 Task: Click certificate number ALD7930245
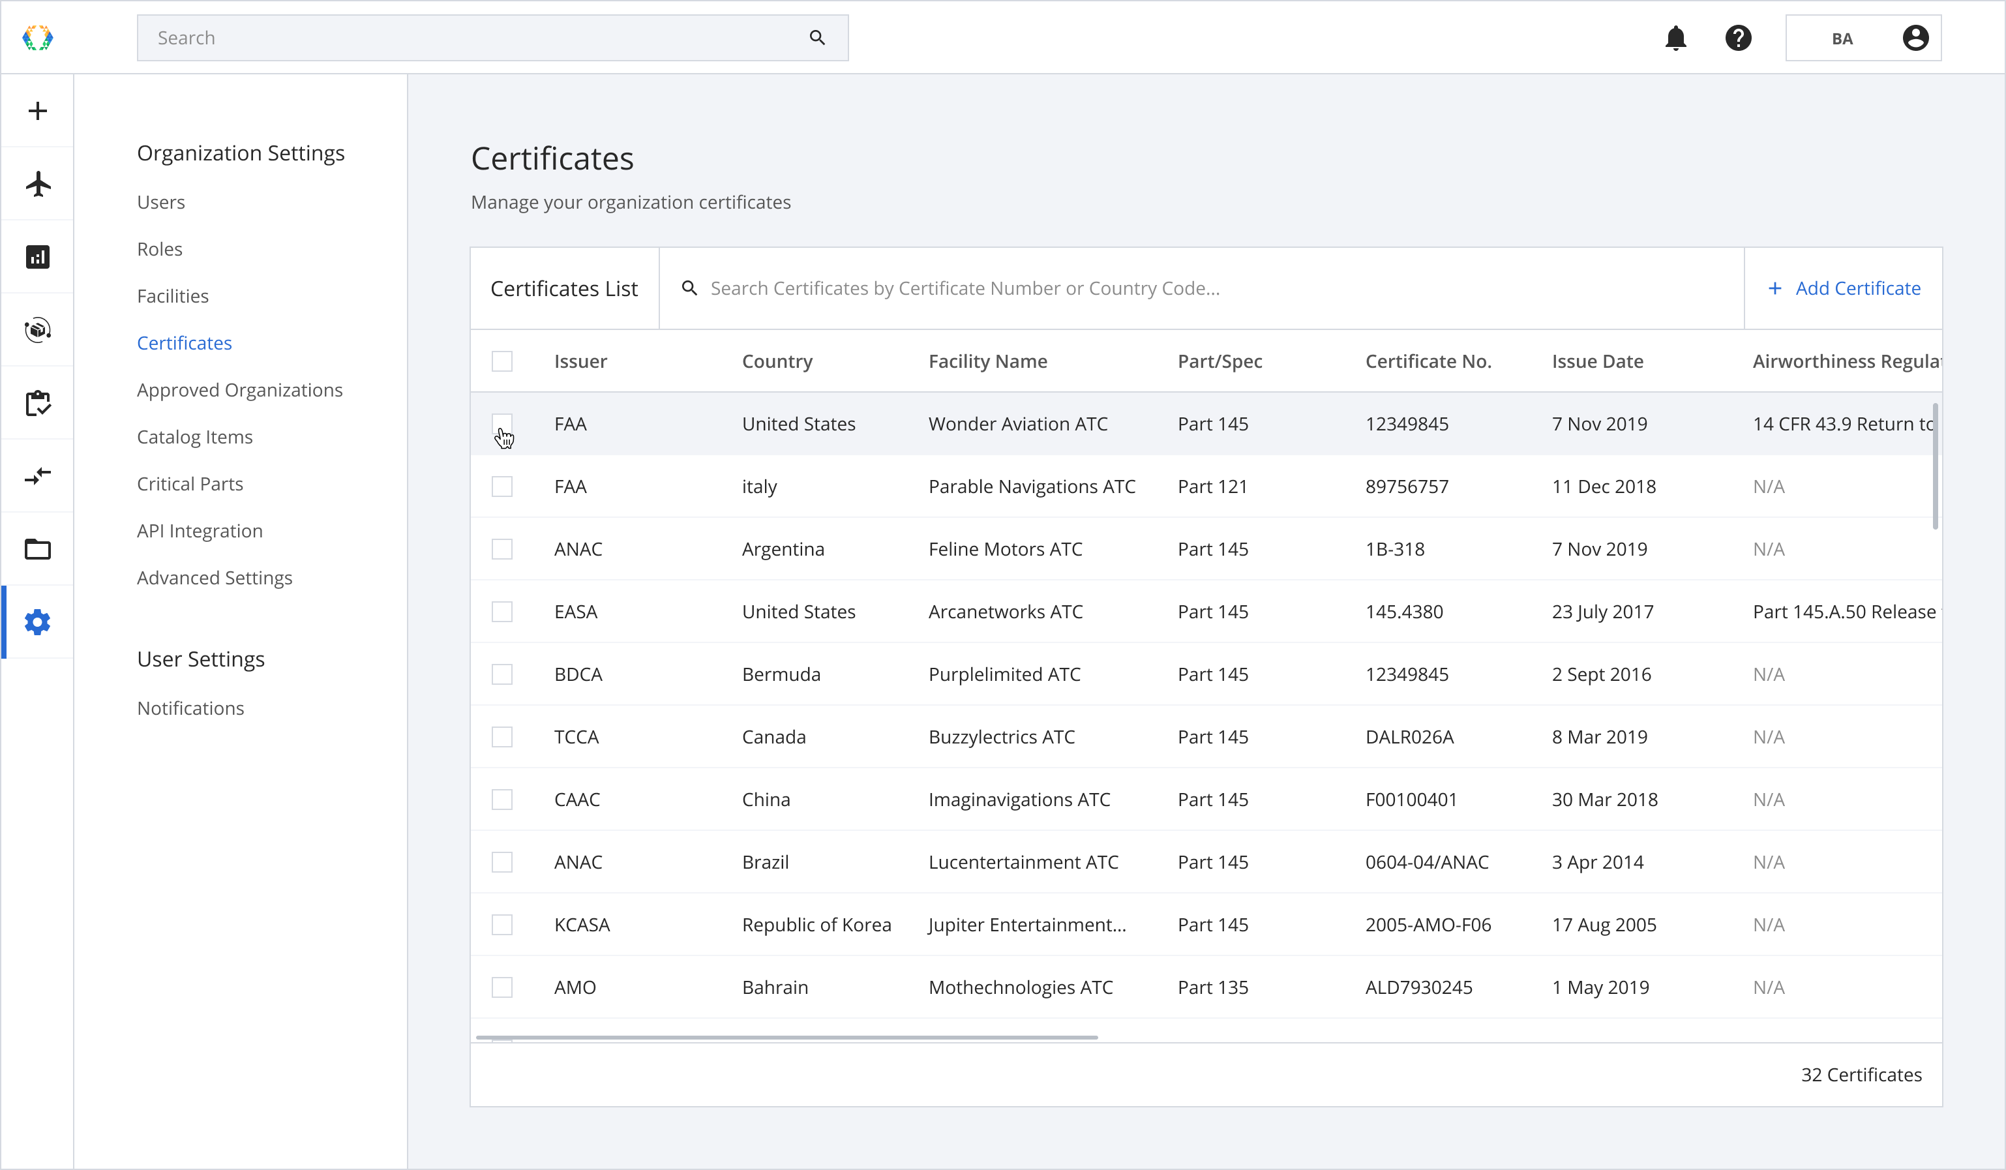[x=1419, y=988]
